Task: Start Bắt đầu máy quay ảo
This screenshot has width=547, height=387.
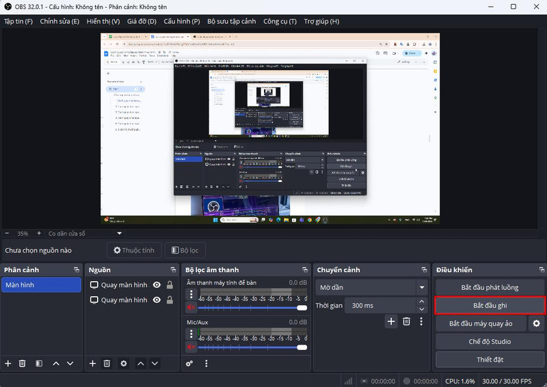Action: [x=481, y=323]
